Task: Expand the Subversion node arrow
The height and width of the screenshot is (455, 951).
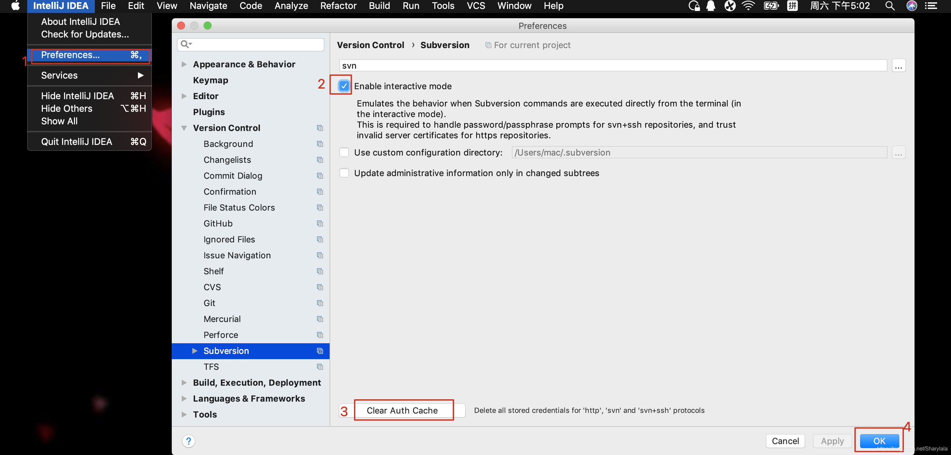Action: coord(195,351)
